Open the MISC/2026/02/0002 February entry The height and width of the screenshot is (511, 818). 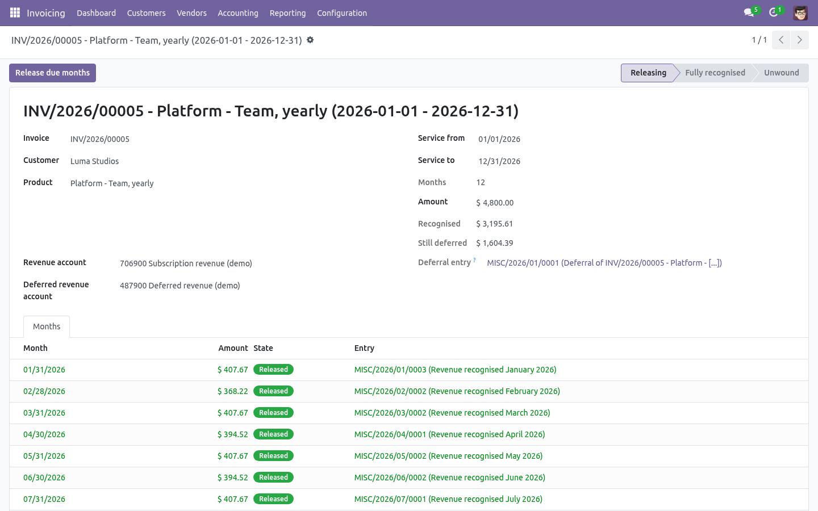click(x=457, y=391)
